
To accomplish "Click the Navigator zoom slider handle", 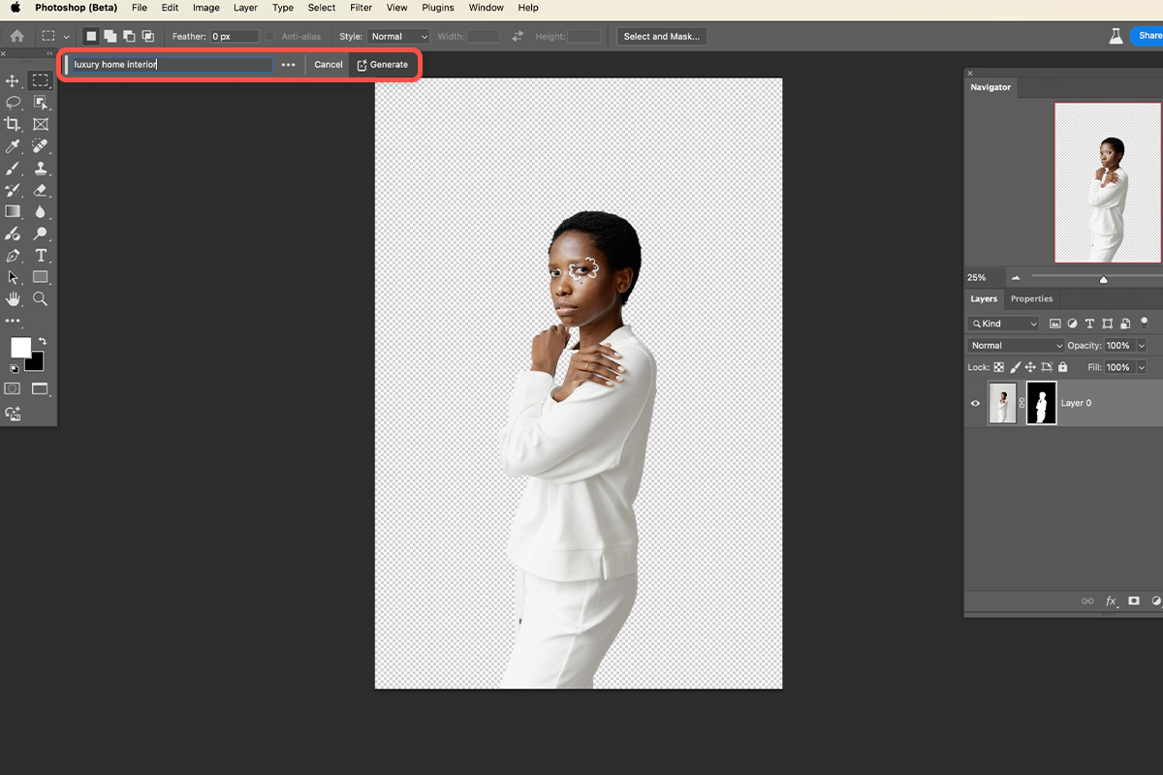I will (x=1103, y=279).
